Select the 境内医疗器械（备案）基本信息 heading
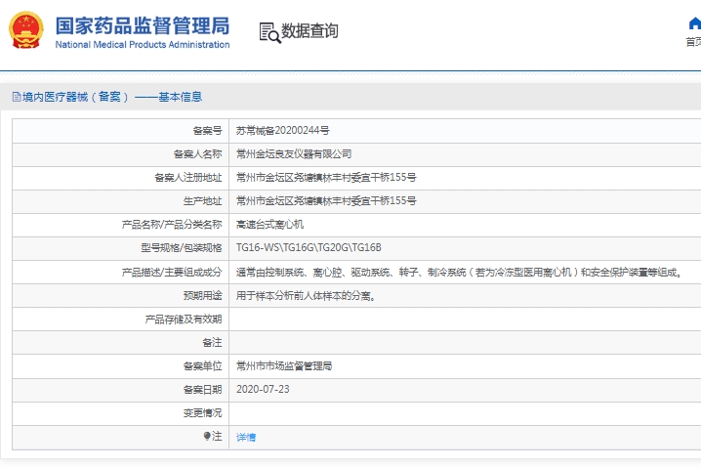 (x=112, y=97)
